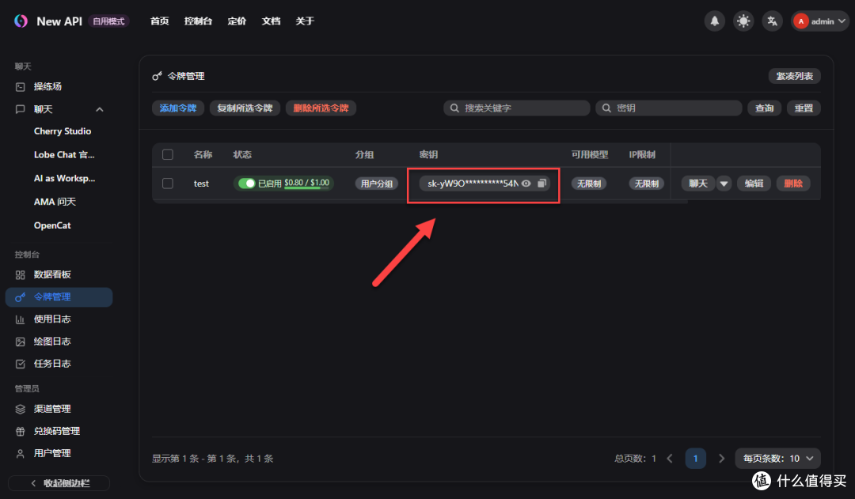
Task: Select page 1 in pagination
Action: point(695,459)
